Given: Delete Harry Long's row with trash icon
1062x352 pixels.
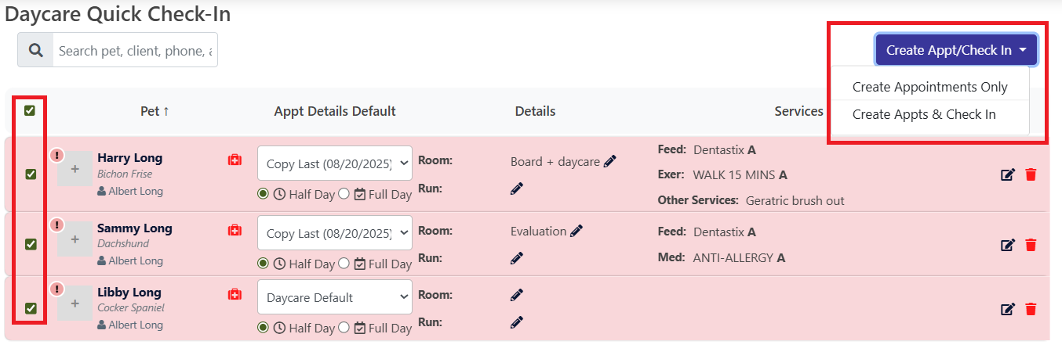Looking at the screenshot, I should (x=1031, y=174).
